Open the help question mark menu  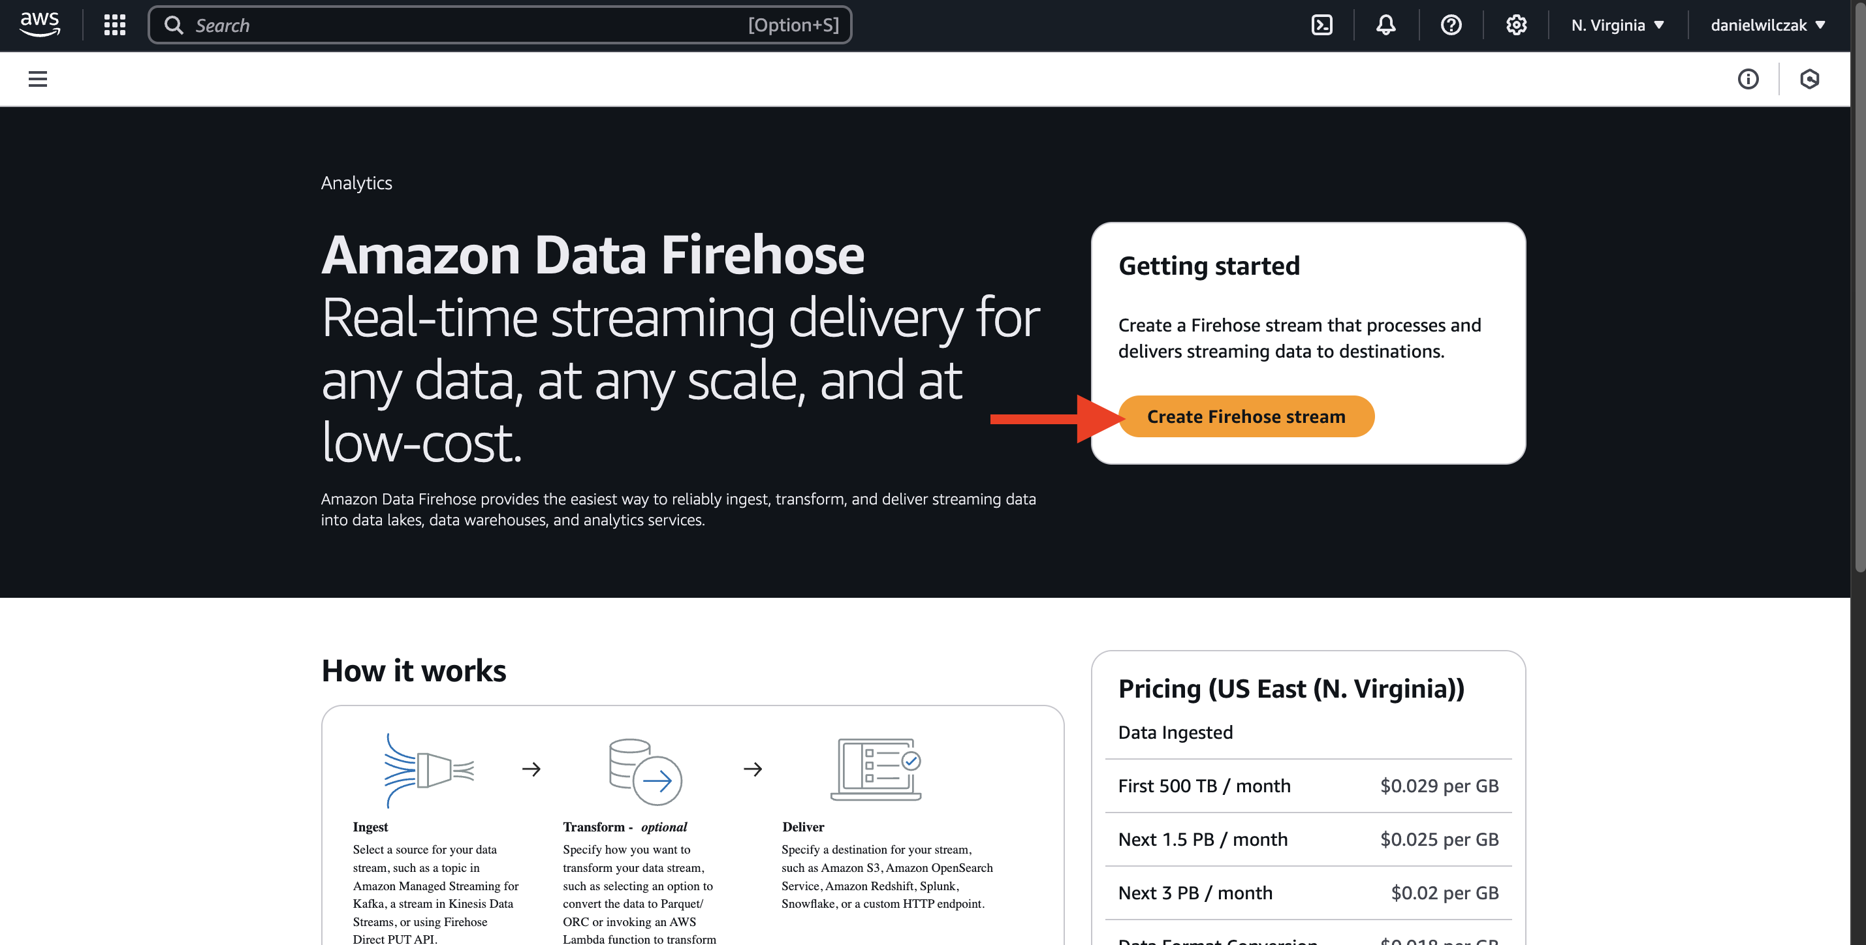[x=1451, y=25]
